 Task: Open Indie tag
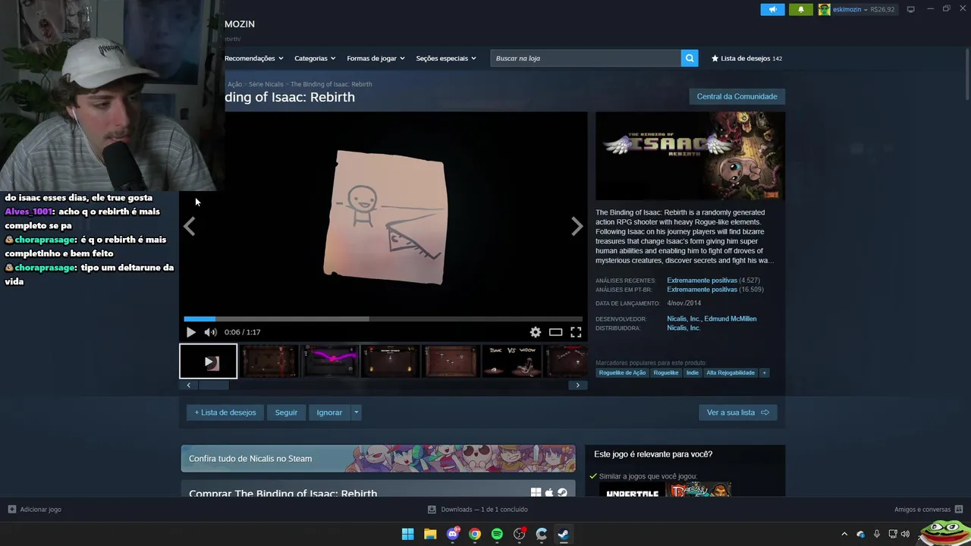click(693, 372)
